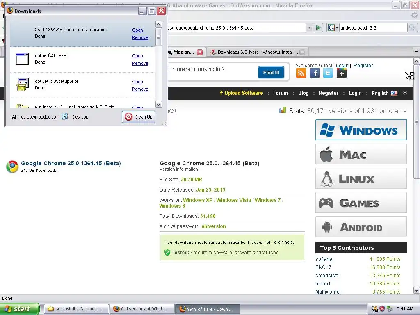
Task: Select the Linux platform button
Action: 361,178
